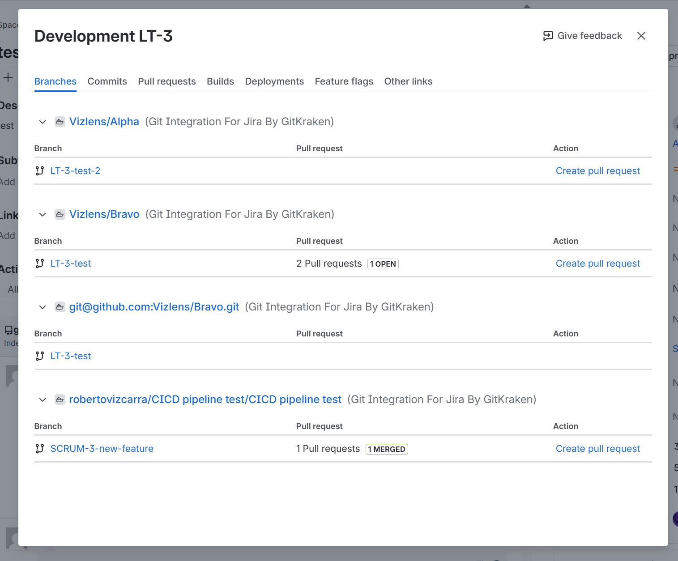The height and width of the screenshot is (561, 678).
Task: Click the Give feedback icon
Action: click(x=548, y=36)
